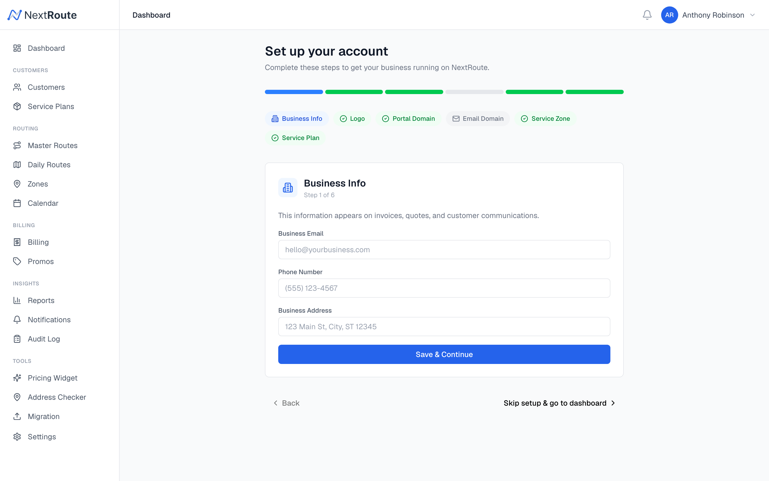Click the Service Zone completion checkmark
The height and width of the screenshot is (481, 769).
point(524,118)
